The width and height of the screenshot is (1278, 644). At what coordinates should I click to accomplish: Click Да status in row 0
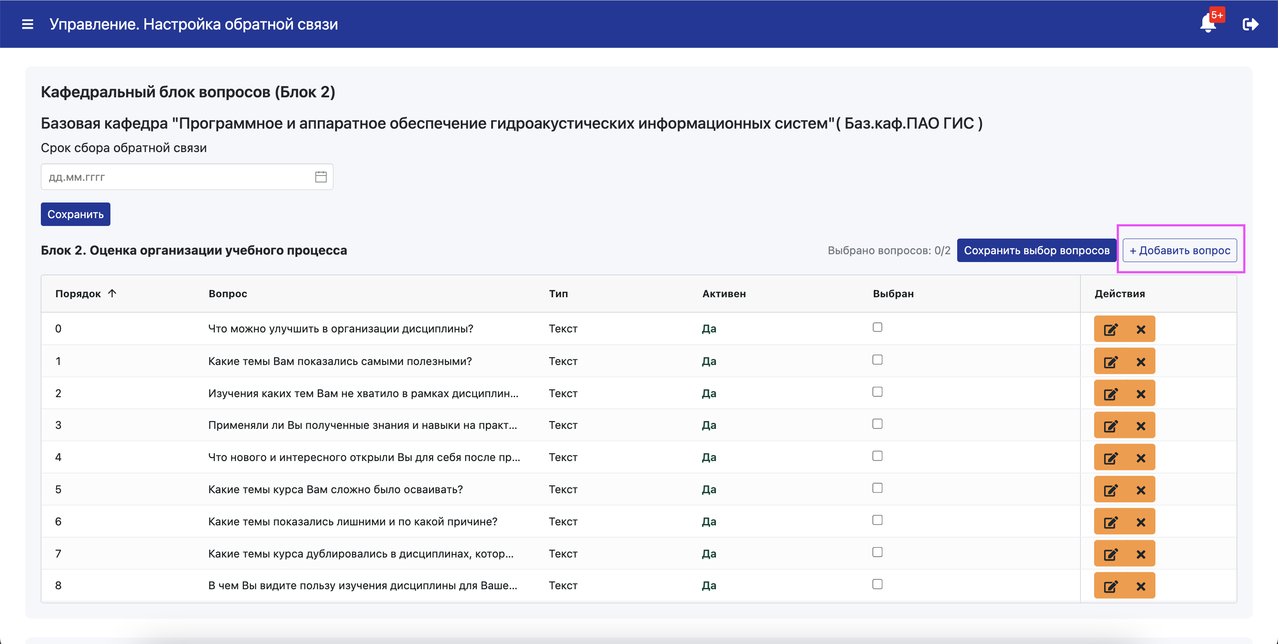click(x=709, y=329)
